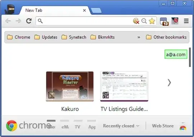Expand the Recently closed dropdown
Viewport: 194px width, 137px height.
pos(121,126)
